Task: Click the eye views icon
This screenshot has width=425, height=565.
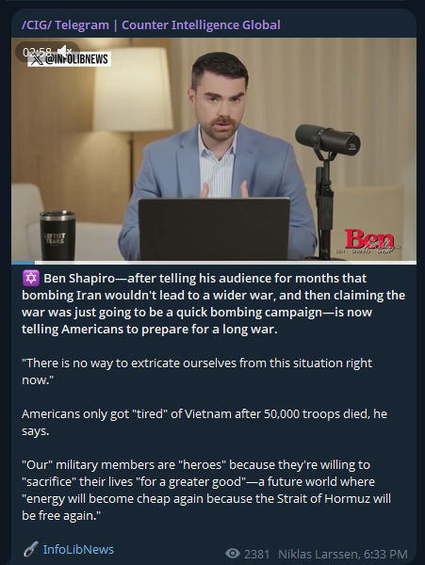Action: 233,553
